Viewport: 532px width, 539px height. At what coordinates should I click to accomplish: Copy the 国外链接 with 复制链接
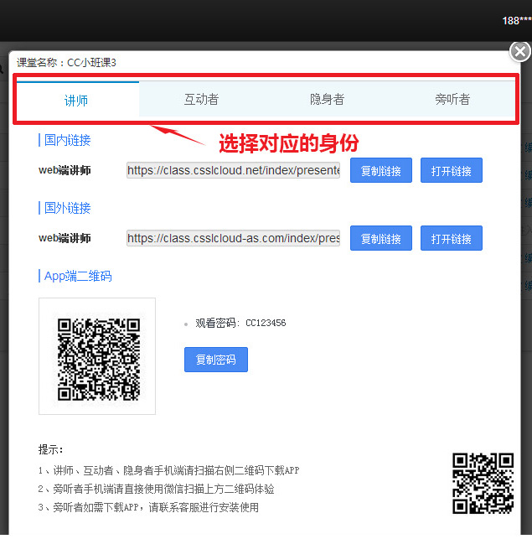click(x=380, y=239)
